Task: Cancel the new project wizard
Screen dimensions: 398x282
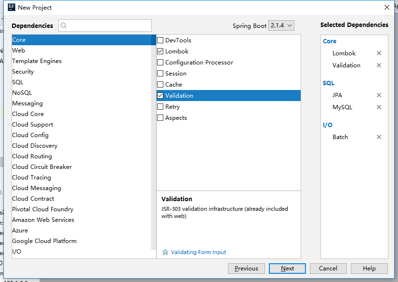Action: coord(328,269)
